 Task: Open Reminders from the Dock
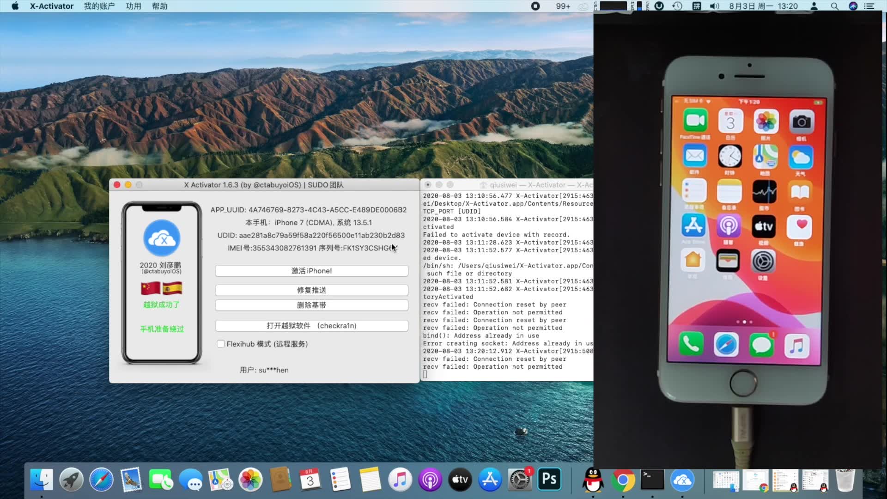tap(340, 480)
